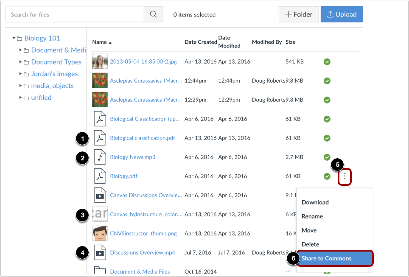Open the Canvas Discussions Overvie... link

click(146, 195)
